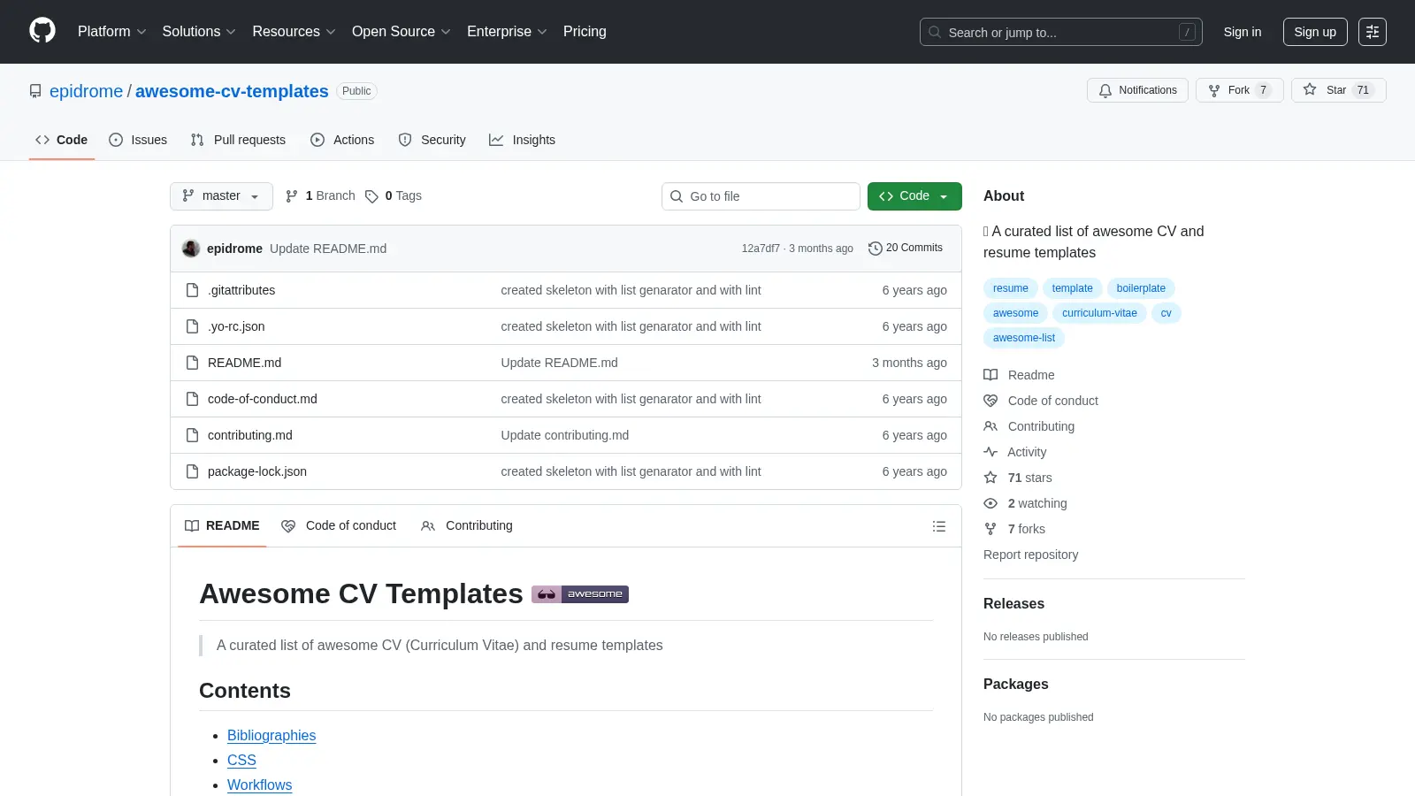This screenshot has height=796, width=1415.
Task: Open the 20 Commits history link
Action: pyautogui.click(x=906, y=249)
